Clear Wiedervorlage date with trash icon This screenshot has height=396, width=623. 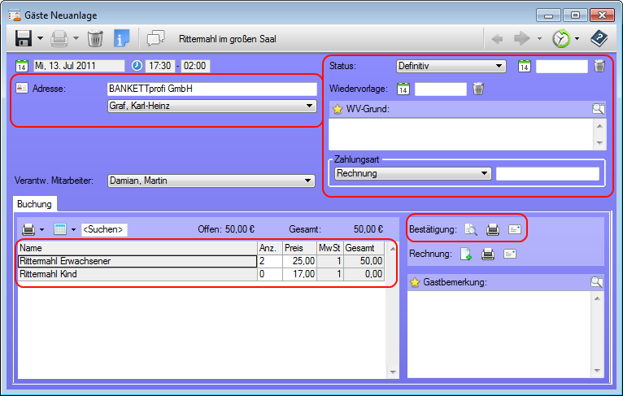pos(478,89)
